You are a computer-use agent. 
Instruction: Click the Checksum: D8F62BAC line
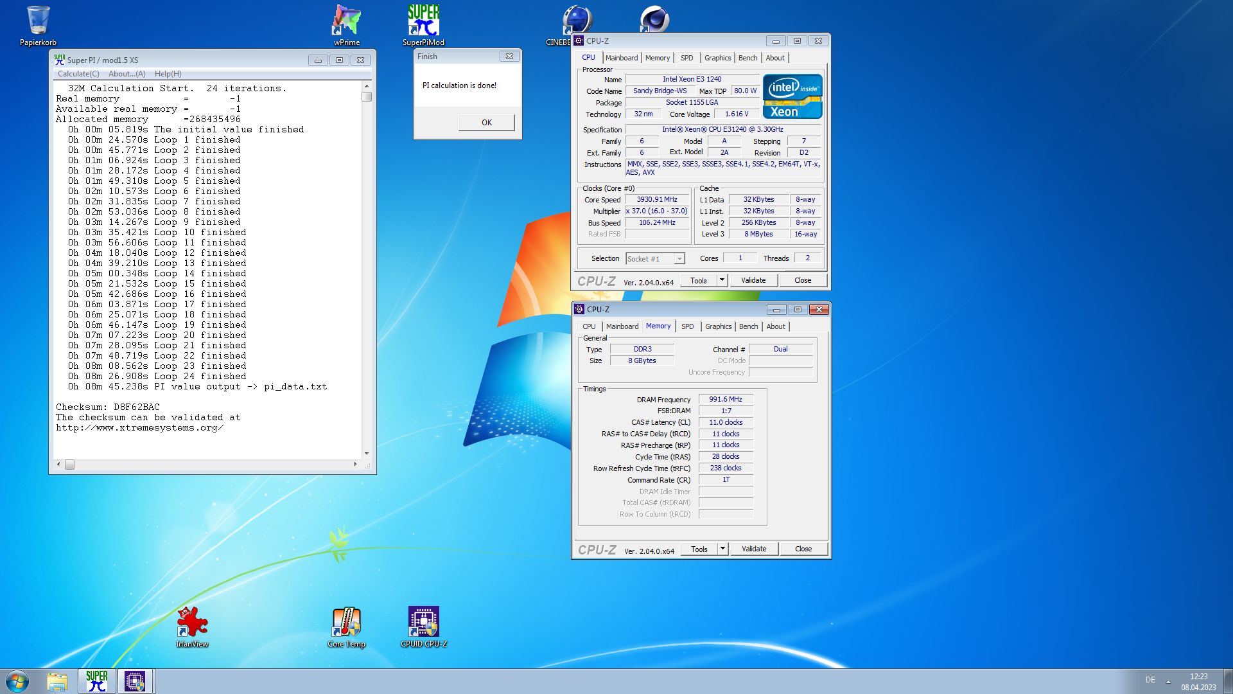108,407
